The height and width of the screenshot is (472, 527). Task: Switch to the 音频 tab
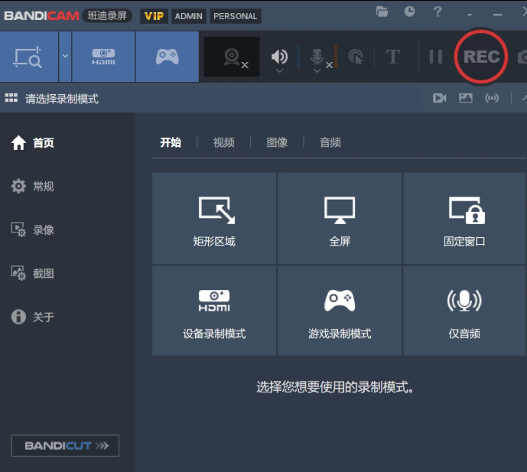pos(330,142)
